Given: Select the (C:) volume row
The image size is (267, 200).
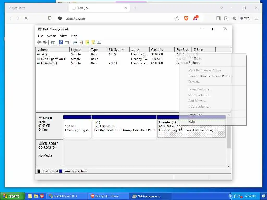Looking at the screenshot, I should tap(108, 54).
